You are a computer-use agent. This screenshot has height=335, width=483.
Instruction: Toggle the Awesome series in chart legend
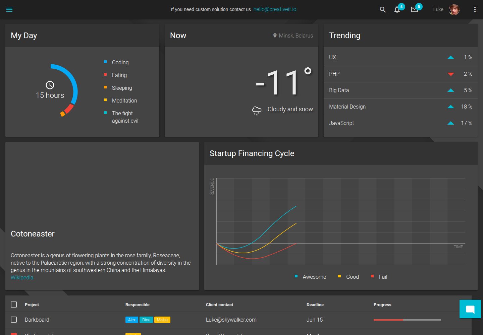pos(310,277)
